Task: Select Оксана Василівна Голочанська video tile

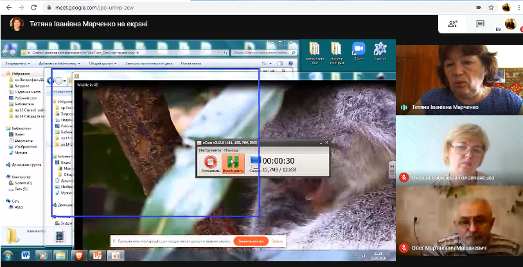Action: point(459,148)
